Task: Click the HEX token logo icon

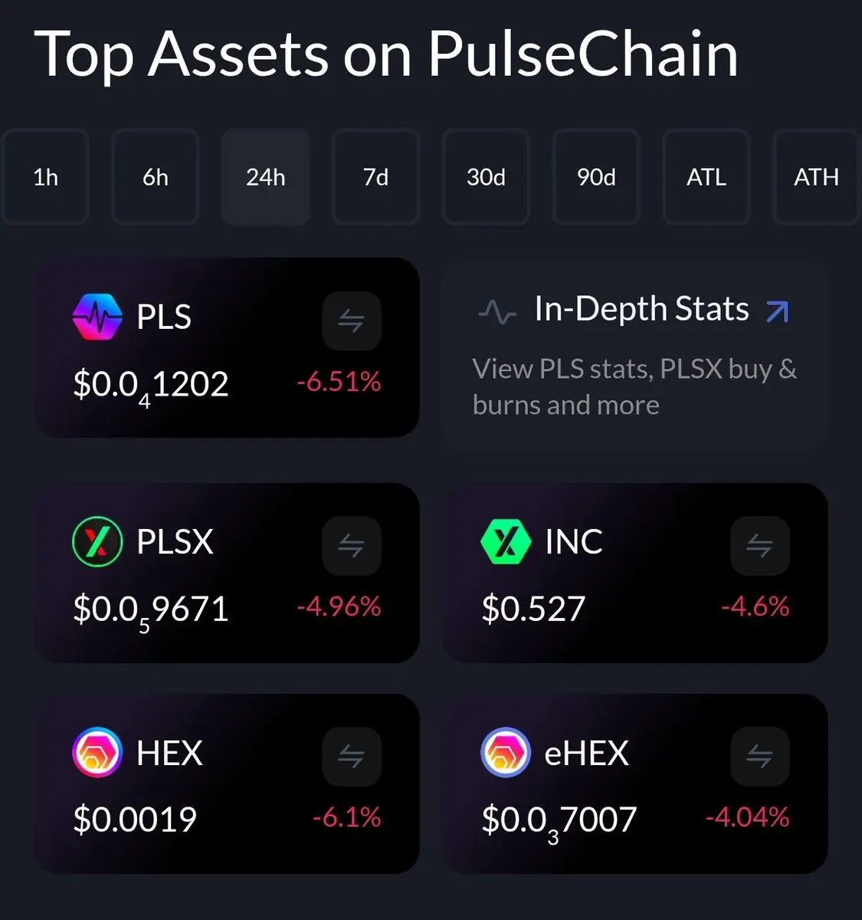Action: 97,753
